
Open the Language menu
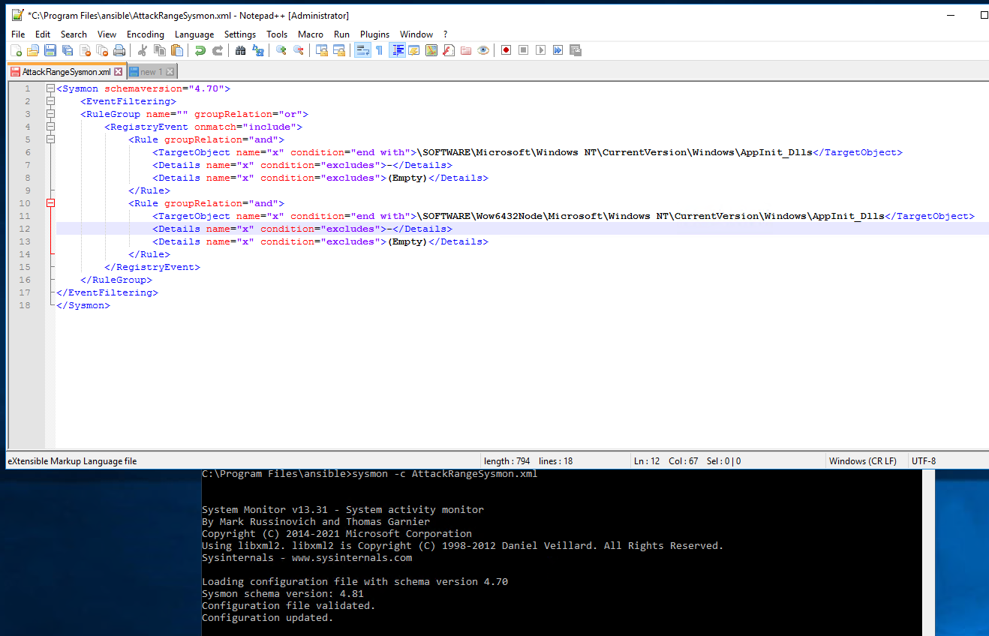(x=194, y=34)
